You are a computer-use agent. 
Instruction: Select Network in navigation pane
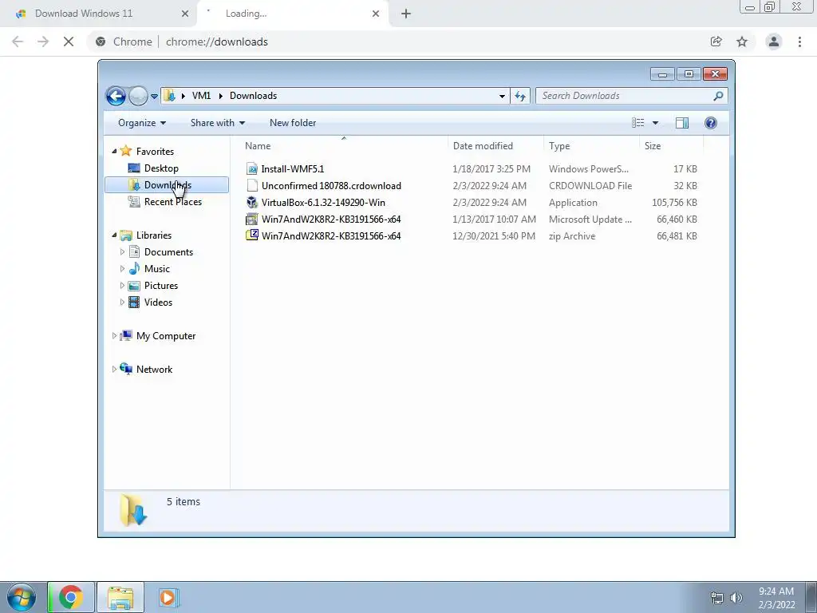pyautogui.click(x=154, y=369)
